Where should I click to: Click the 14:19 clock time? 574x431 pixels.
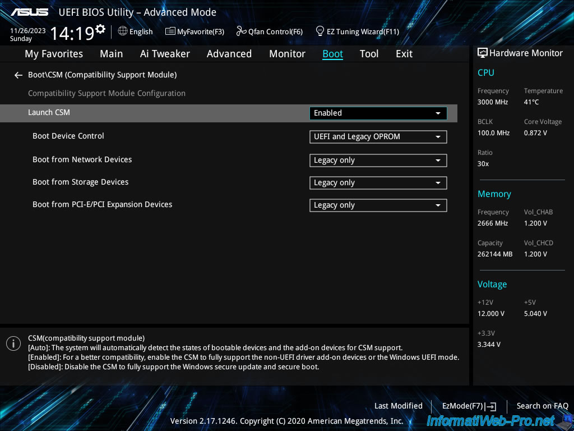point(72,34)
